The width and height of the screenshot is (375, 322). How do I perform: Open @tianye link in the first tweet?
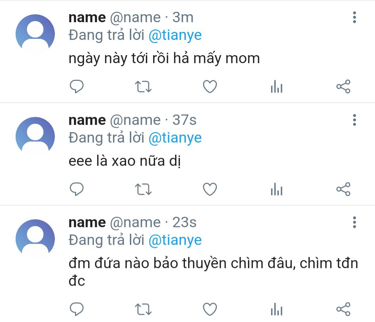pos(175,35)
